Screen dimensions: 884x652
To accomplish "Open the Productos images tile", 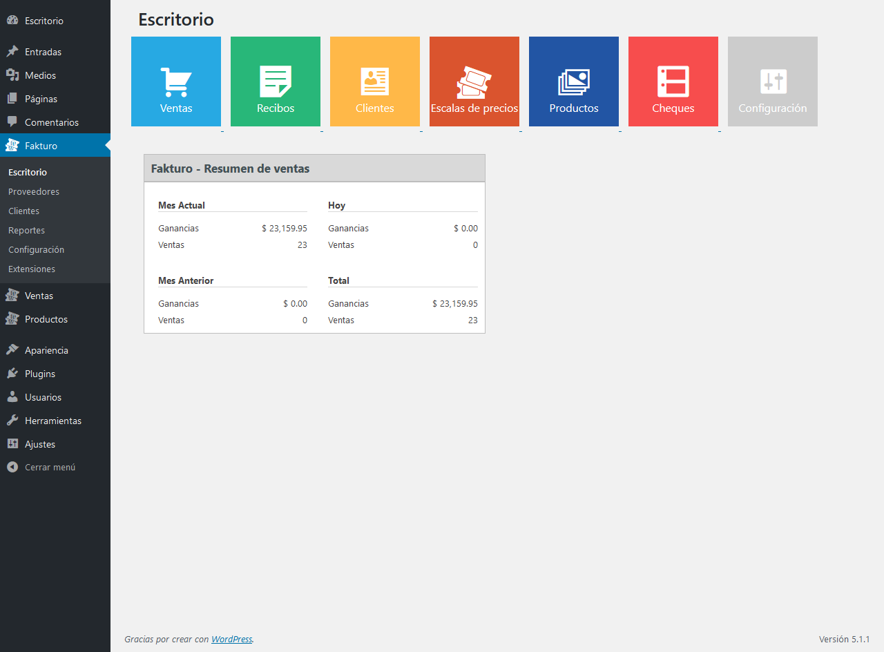I will click(x=574, y=81).
